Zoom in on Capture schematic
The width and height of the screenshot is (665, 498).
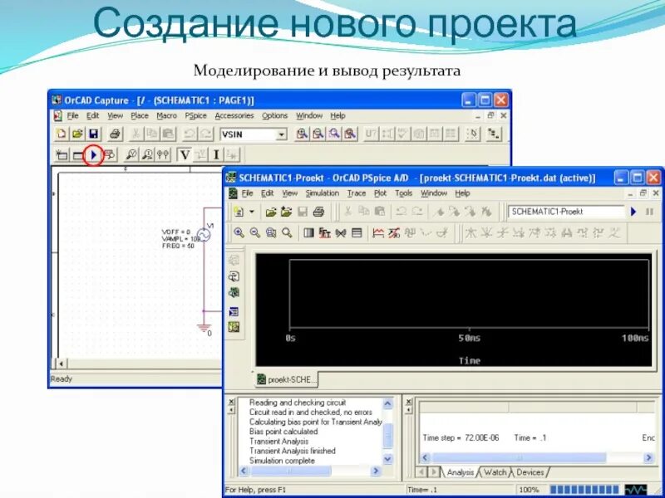pyautogui.click(x=302, y=134)
